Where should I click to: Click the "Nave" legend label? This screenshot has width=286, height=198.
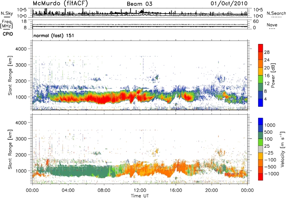[x=272, y=25]
